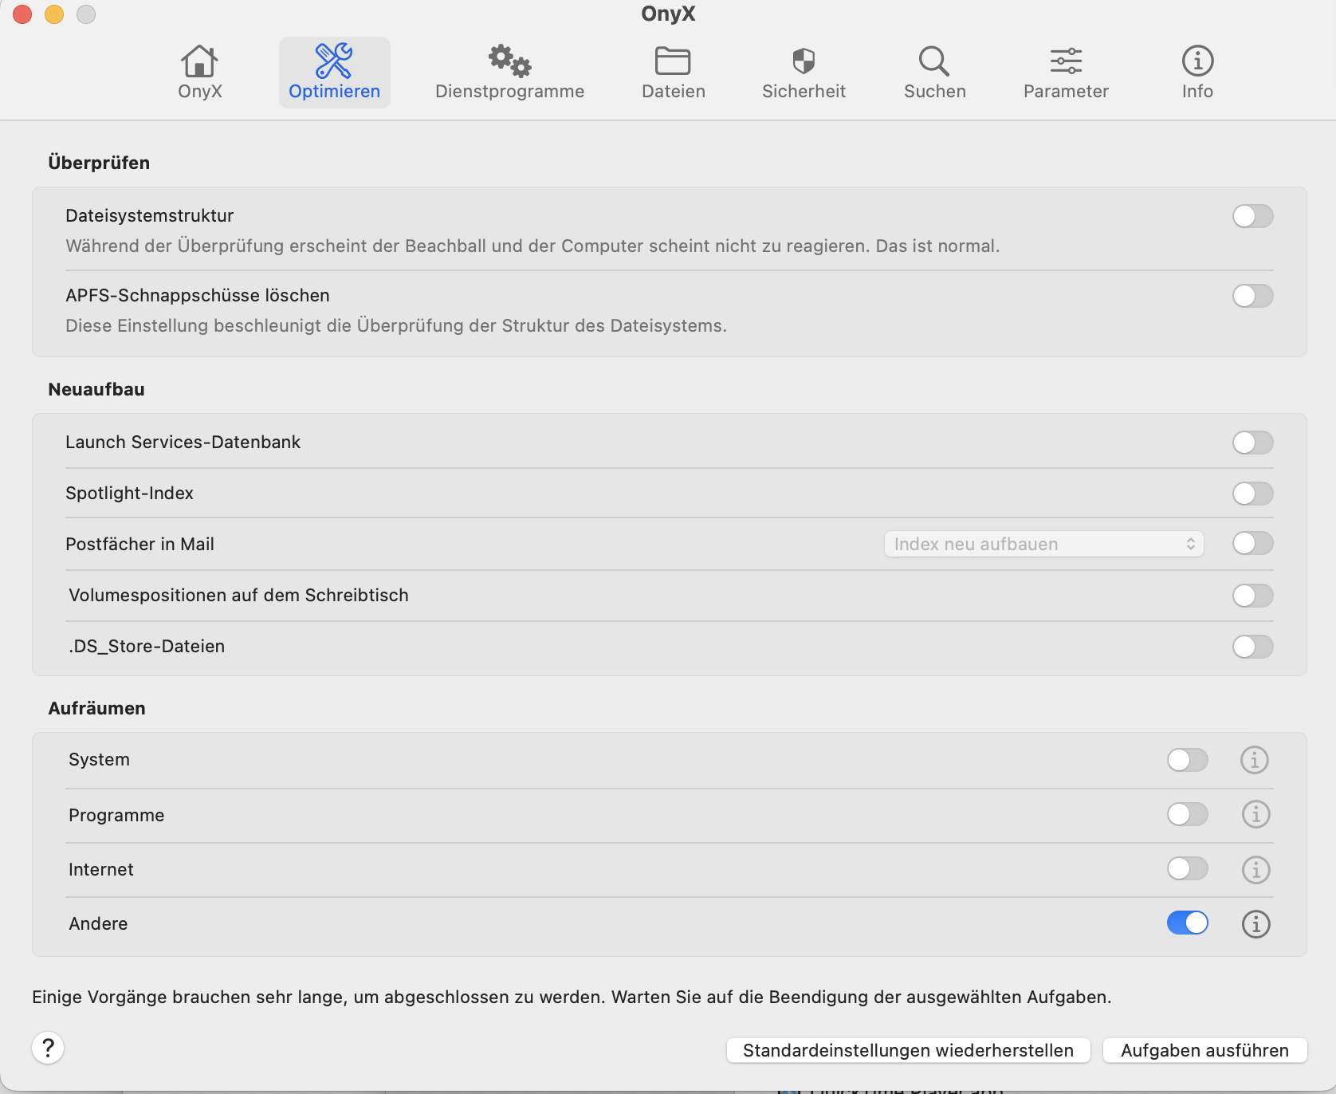Select the Optimieren wrench and screwdriver icon

coord(334,61)
